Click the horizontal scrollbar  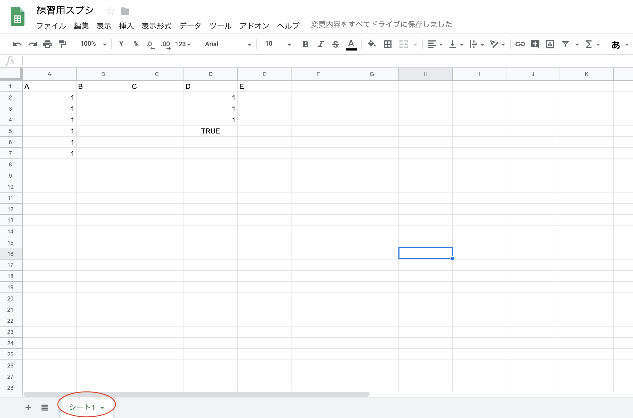tap(196, 394)
